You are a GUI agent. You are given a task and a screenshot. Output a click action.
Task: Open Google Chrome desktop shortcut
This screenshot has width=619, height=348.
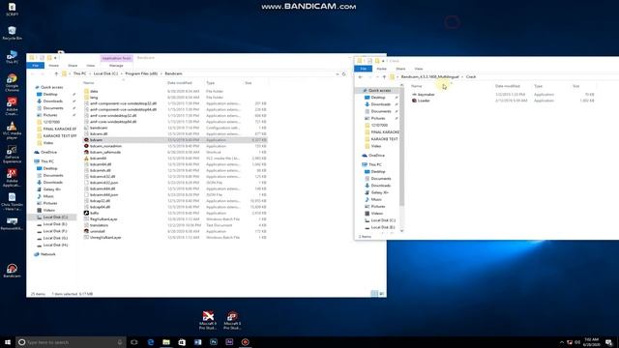coord(12,82)
